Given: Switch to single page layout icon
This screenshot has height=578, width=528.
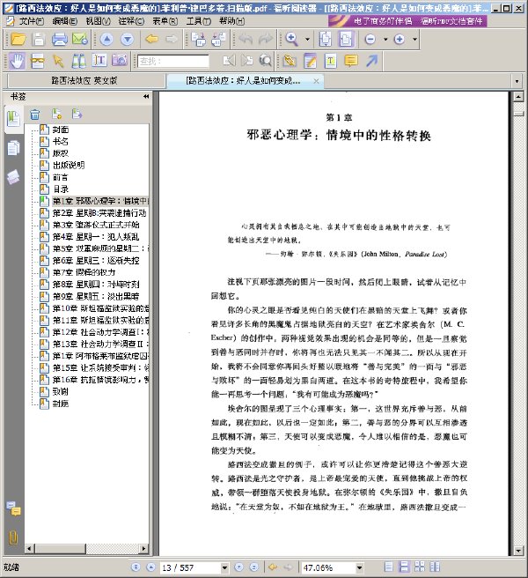Looking at the screenshot, I should 388,567.
